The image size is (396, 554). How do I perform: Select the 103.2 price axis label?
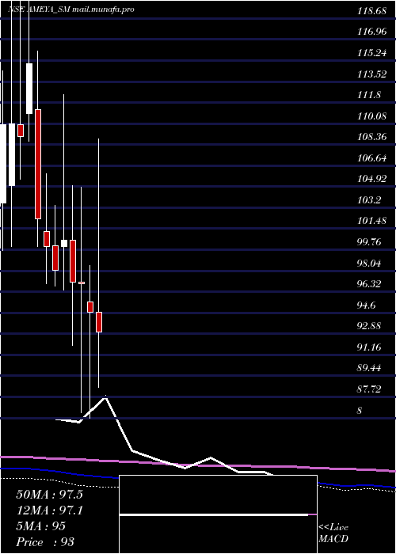tap(369, 200)
